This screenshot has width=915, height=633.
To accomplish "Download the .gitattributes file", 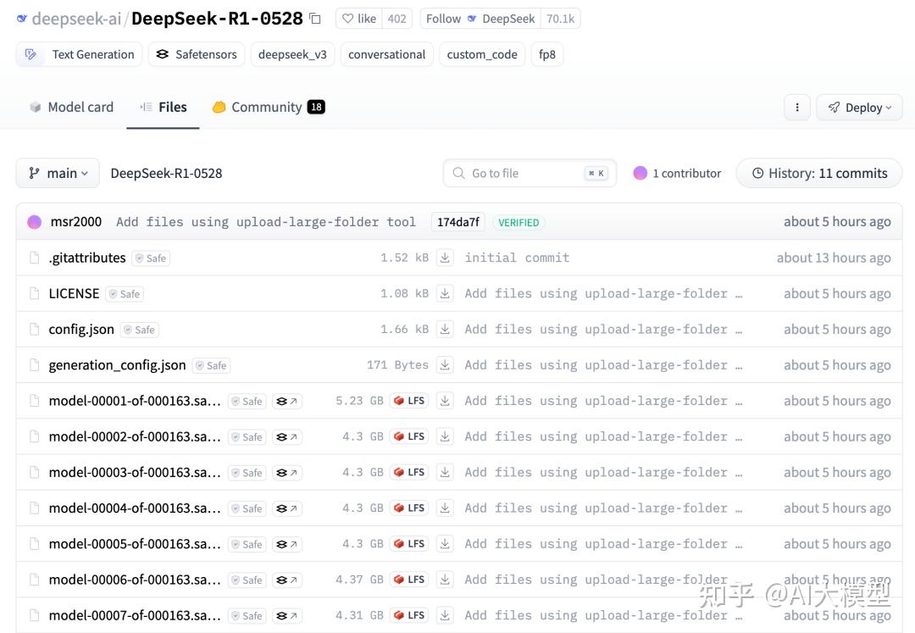I will (445, 258).
